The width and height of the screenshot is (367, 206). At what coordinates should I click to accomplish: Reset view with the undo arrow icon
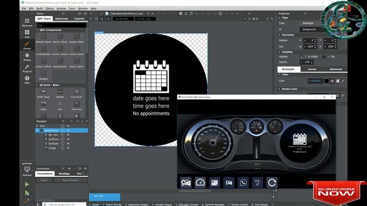click(x=272, y=19)
